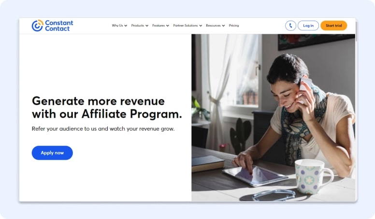Click the page's vertical scrollbar
The image size is (375, 219).
tap(356, 31)
